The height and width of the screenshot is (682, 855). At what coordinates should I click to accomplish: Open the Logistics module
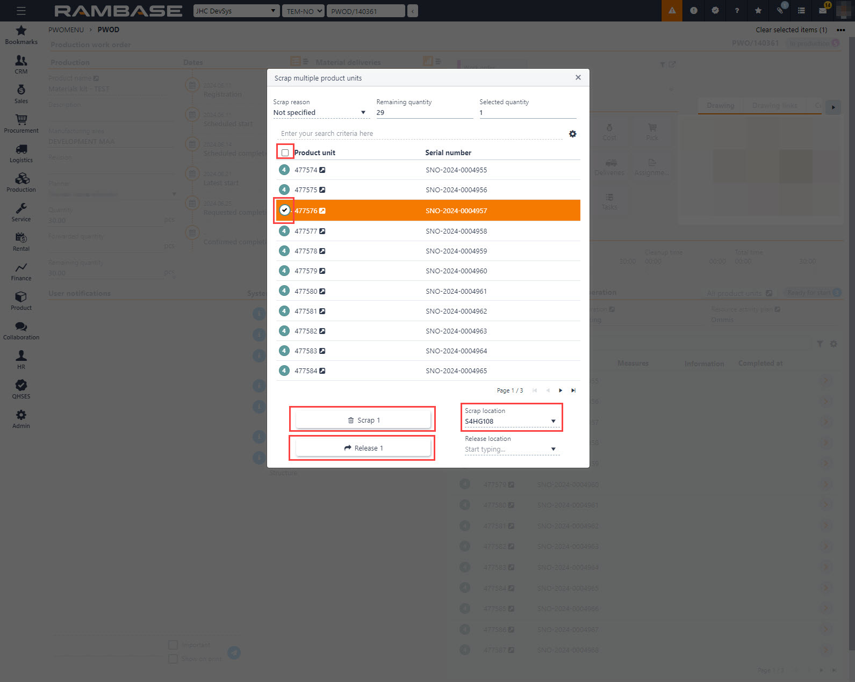[x=21, y=153]
